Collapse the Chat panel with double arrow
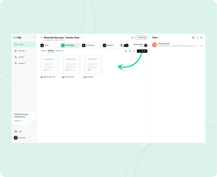Image resolution: width=217 pixels, height=177 pixels. [x=201, y=38]
